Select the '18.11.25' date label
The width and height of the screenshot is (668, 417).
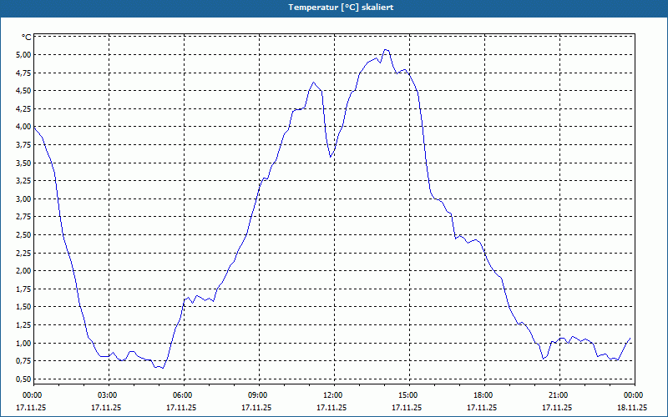tap(632, 408)
